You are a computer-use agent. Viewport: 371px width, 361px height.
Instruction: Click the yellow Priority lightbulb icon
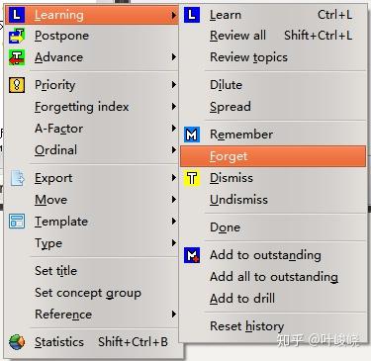tap(17, 85)
